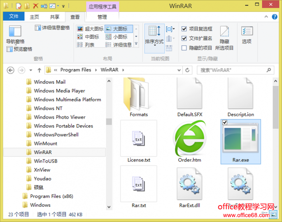Switch to the View (查看) tab

coord(75,17)
